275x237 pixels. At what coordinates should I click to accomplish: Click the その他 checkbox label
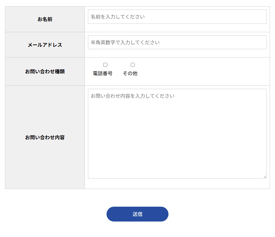(130, 73)
